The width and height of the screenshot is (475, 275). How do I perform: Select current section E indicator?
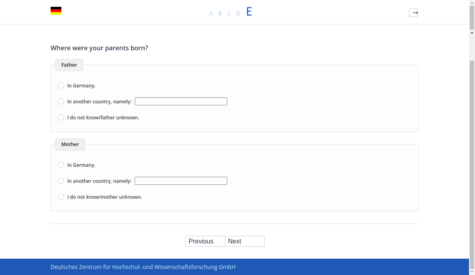[249, 12]
